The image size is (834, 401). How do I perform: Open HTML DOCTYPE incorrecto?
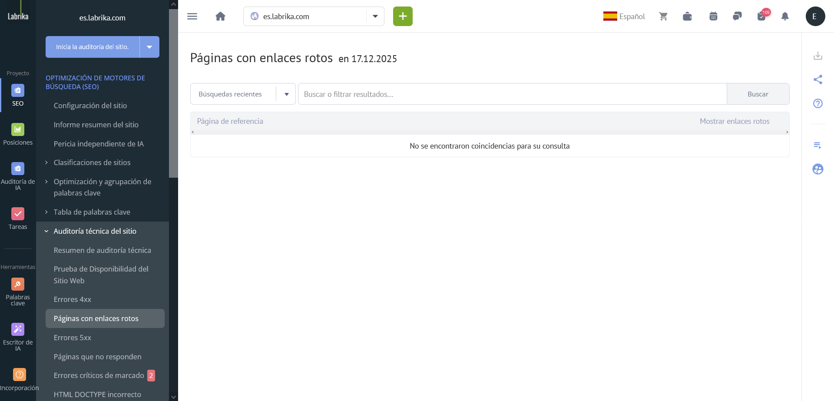(97, 394)
